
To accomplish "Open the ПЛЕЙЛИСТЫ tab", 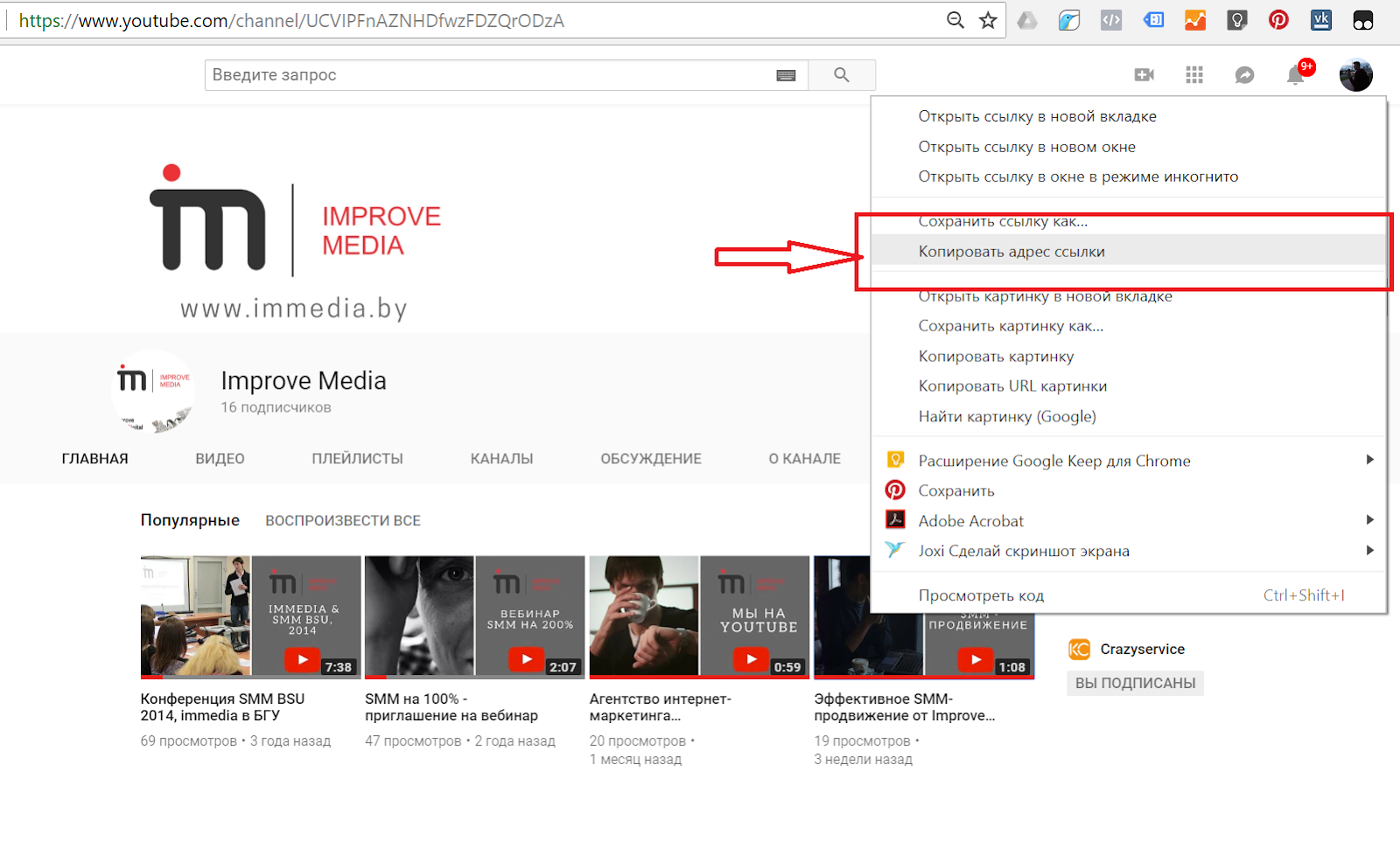I will tap(357, 459).
